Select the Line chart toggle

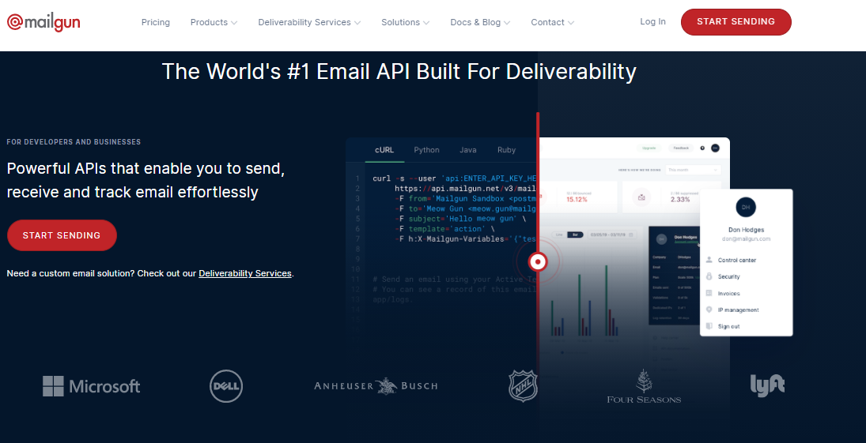[x=559, y=235]
